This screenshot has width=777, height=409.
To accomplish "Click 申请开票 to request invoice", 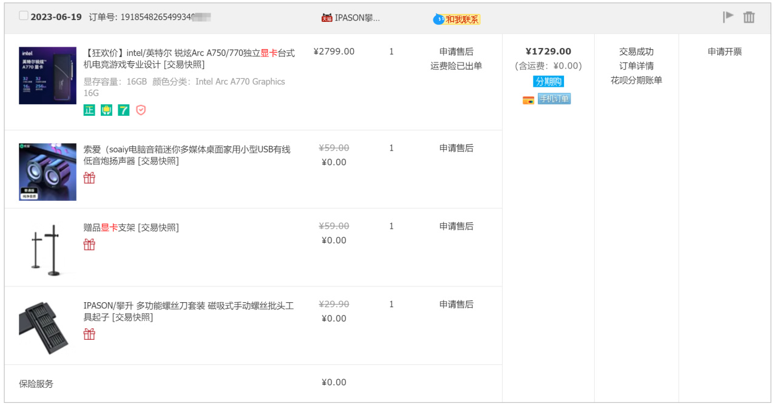I will point(725,52).
